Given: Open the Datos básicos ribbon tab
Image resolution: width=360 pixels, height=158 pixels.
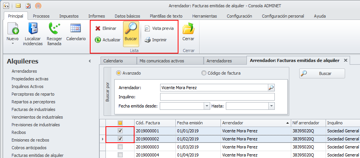Looking at the screenshot, I should tap(127, 16).
